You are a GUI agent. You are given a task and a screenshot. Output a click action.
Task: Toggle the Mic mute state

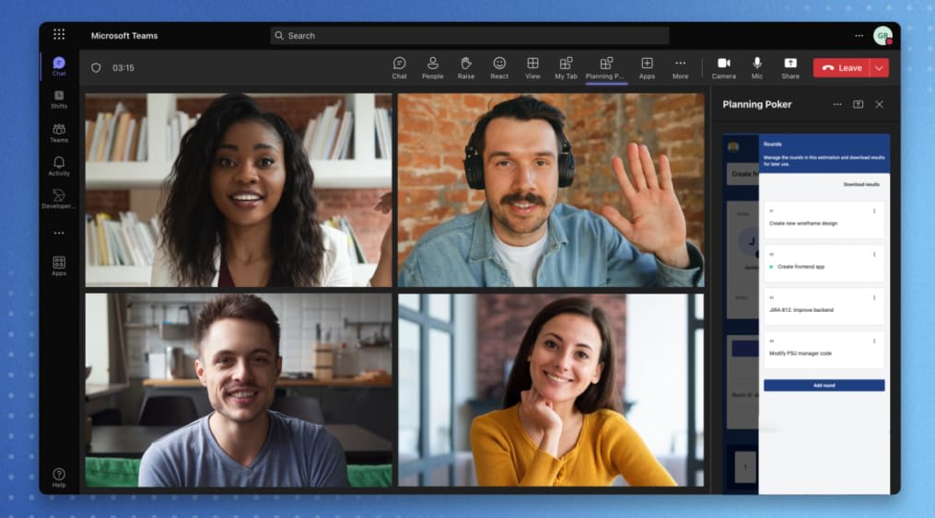click(757, 68)
